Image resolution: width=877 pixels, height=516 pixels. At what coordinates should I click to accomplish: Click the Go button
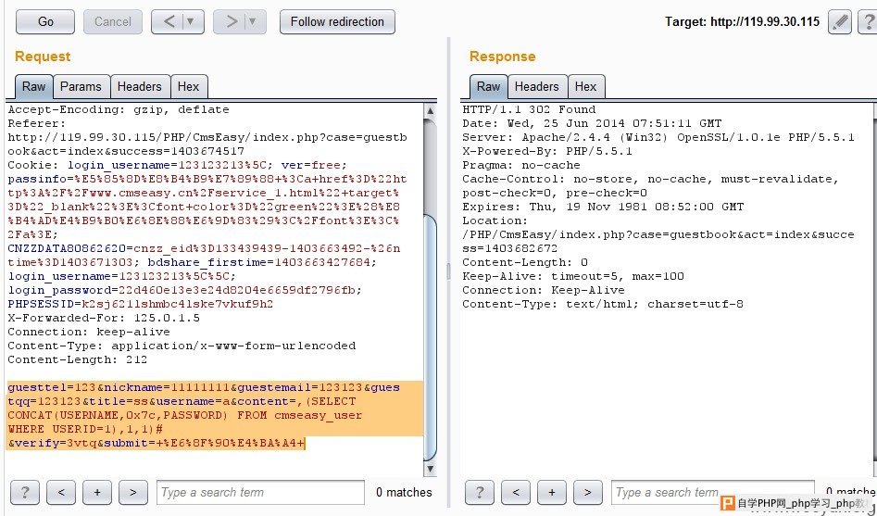point(45,22)
